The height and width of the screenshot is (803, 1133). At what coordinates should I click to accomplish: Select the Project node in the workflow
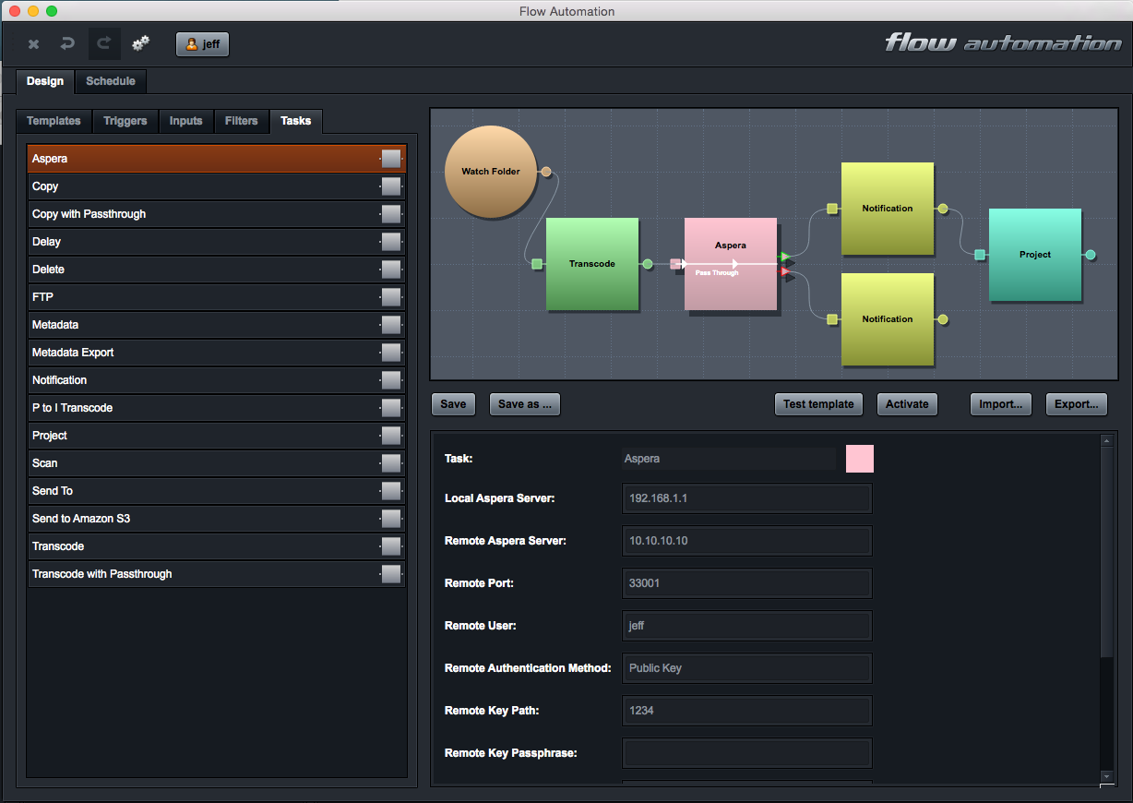[x=1034, y=255]
